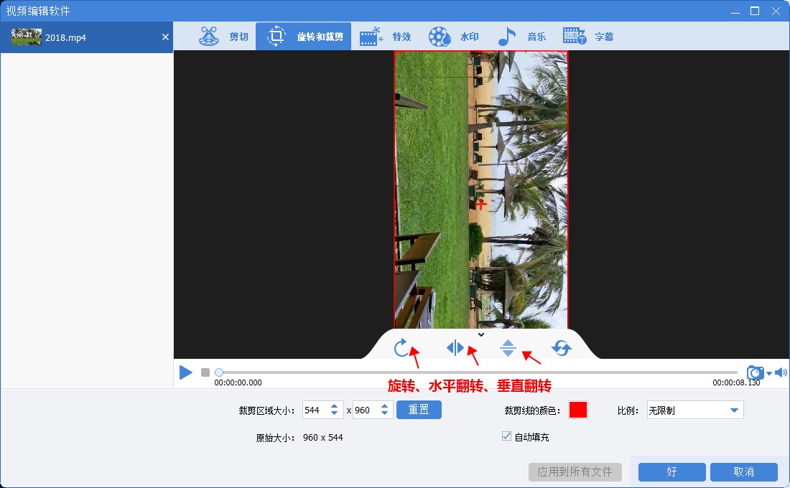Image resolution: width=790 pixels, height=488 pixels.
Task: Click the 应用到所有文件 button
Action: tap(575, 472)
